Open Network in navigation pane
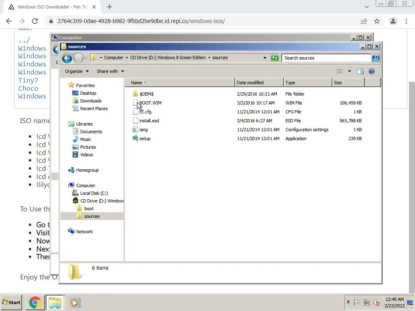This screenshot has height=311, width=415. point(84,232)
